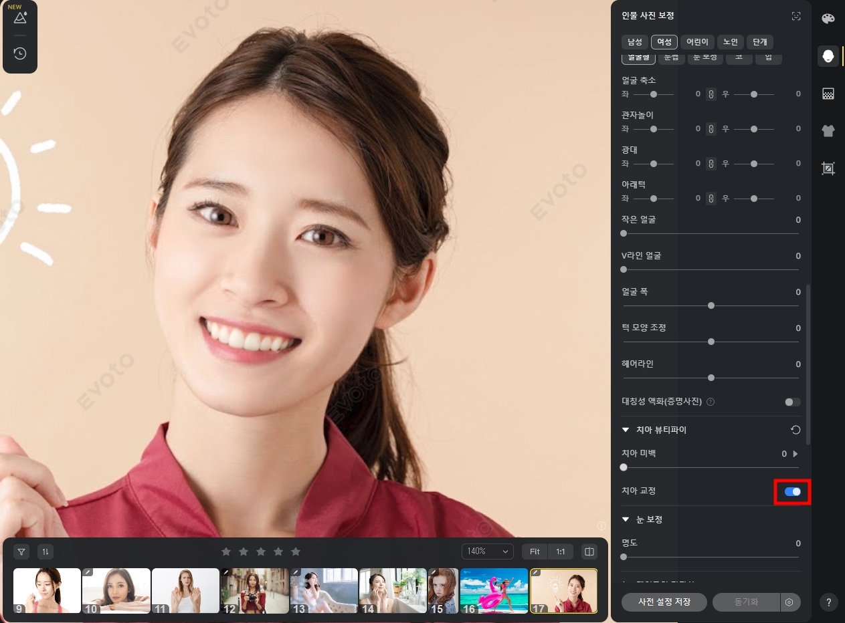Click the NEW-badged tool icon at top-left
The image size is (845, 623).
point(20,17)
